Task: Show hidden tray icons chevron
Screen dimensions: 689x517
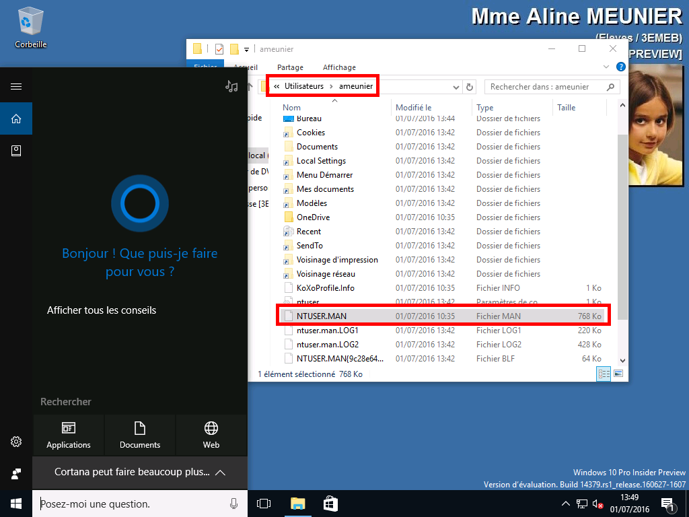Action: click(565, 504)
